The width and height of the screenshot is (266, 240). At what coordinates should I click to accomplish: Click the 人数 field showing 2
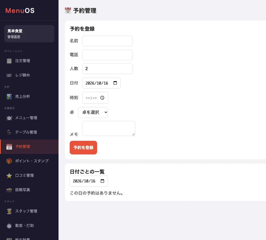click(107, 69)
